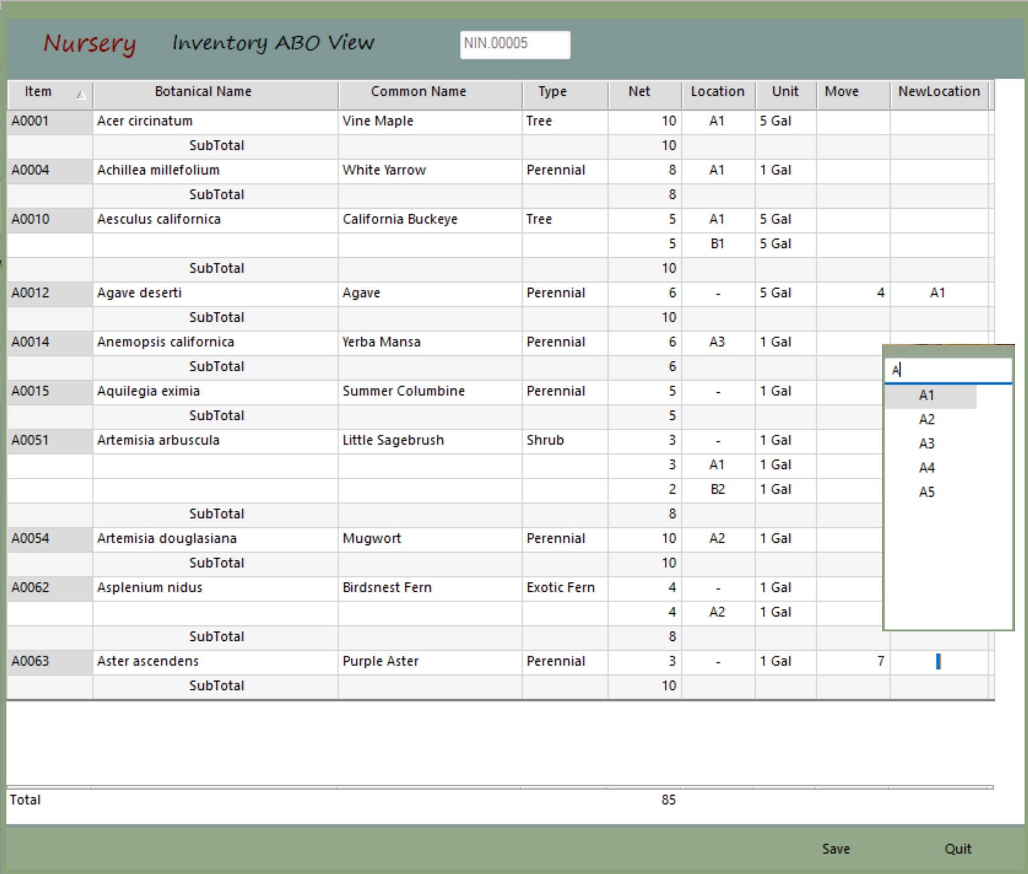Sort by Botanical Name column header
The height and width of the screenshot is (874, 1028).
(x=203, y=92)
